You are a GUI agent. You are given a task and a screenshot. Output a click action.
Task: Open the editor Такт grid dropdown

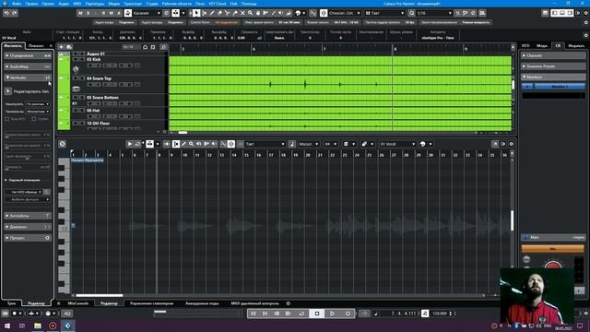[265, 144]
